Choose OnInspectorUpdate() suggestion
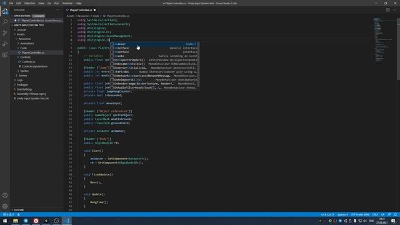400x225 pixels. click(154, 60)
